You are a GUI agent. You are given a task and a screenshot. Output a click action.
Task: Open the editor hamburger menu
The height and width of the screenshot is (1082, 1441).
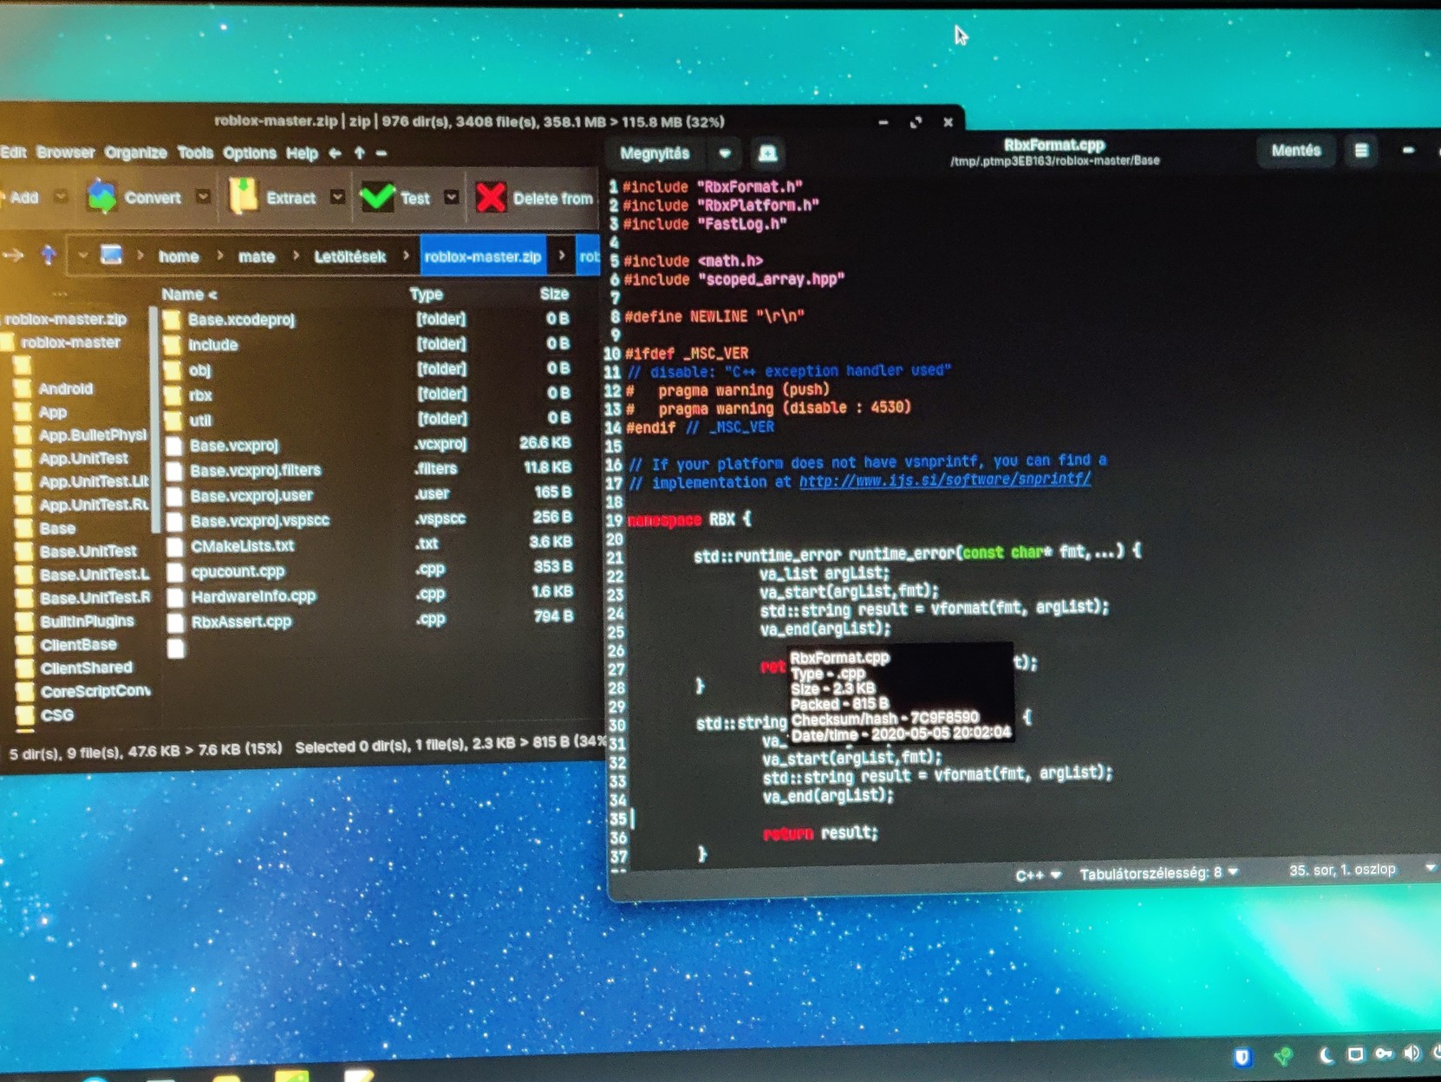[x=1361, y=150]
